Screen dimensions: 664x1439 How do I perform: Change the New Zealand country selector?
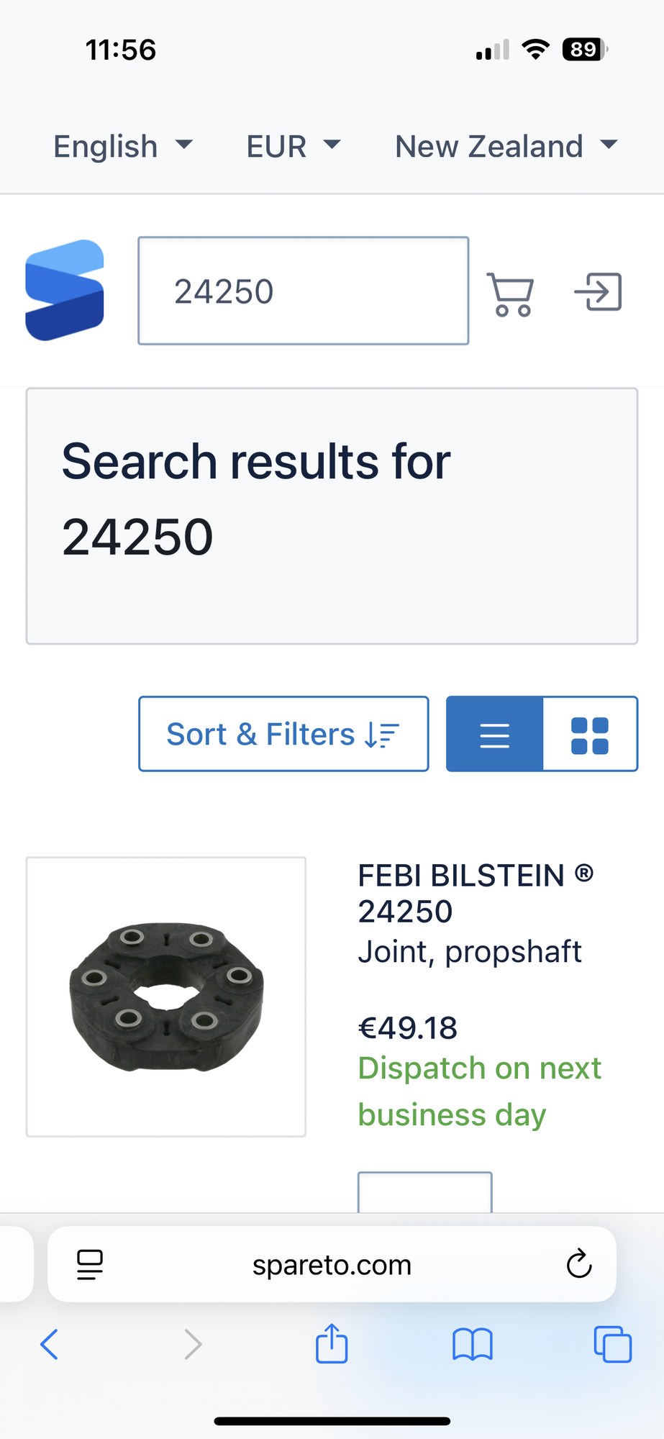[506, 146]
